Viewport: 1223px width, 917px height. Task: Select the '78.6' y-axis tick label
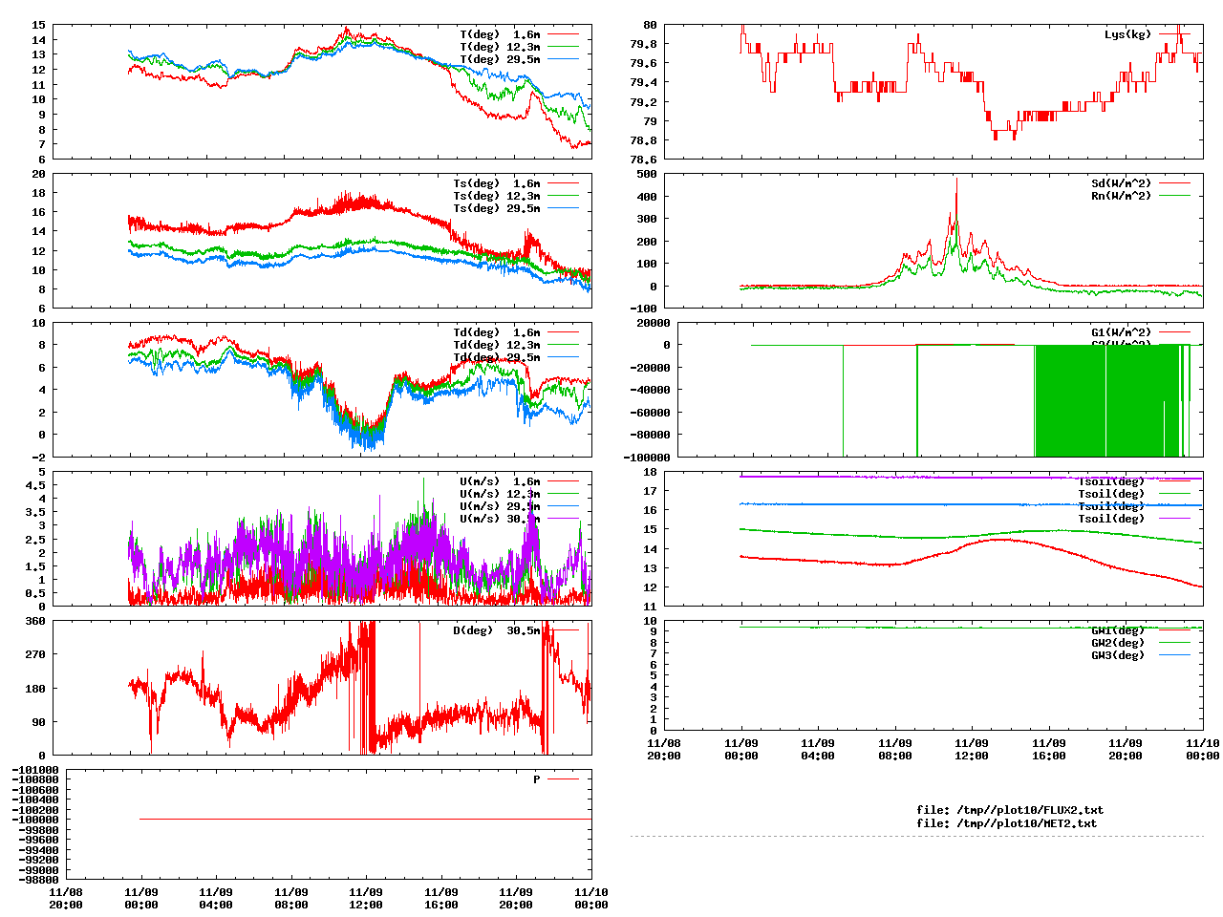(643, 160)
